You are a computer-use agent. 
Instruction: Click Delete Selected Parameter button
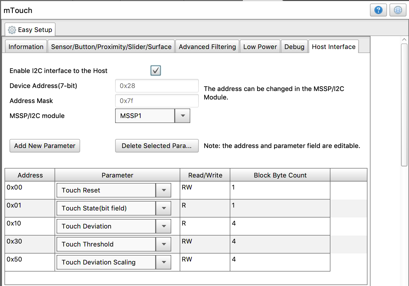coord(157,146)
